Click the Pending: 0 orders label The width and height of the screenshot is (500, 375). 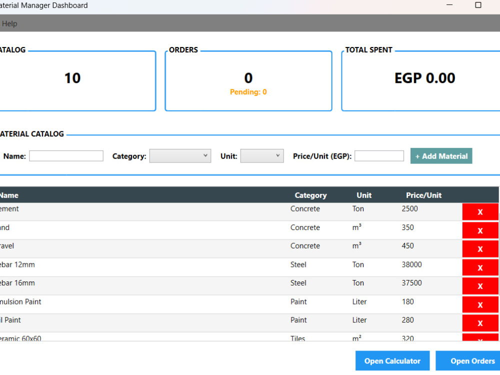[248, 92]
